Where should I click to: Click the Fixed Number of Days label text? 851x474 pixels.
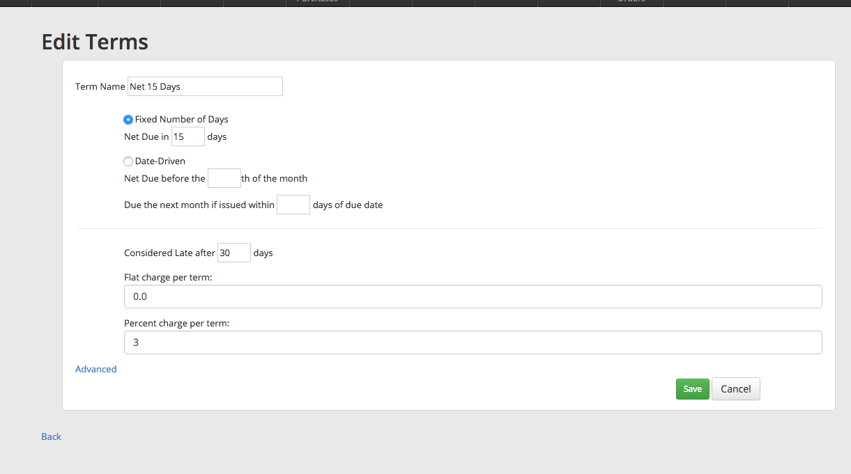pos(181,120)
